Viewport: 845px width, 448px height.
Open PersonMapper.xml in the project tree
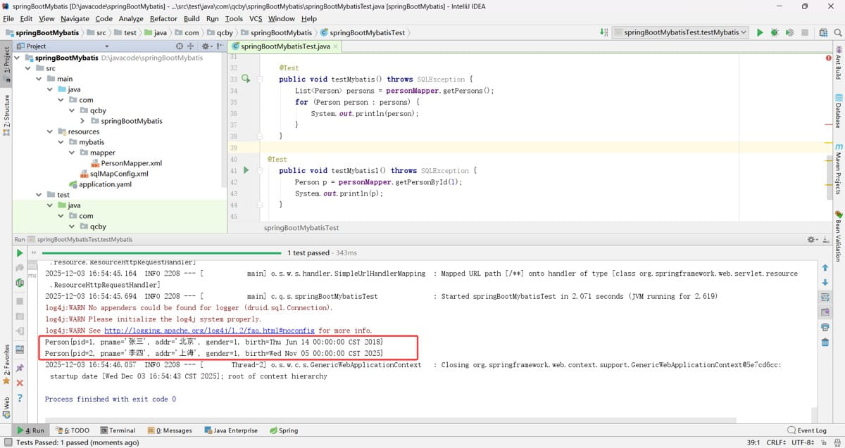pyautogui.click(x=131, y=163)
